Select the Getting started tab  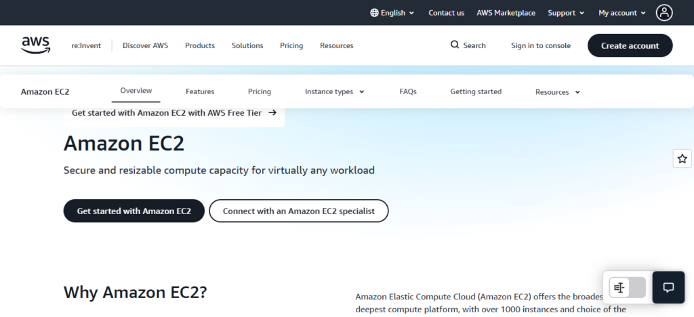pyautogui.click(x=476, y=91)
